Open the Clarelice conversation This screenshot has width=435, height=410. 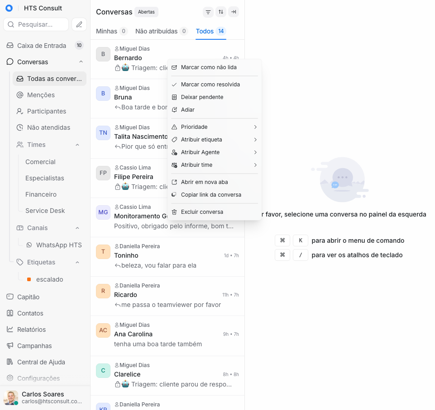(x=167, y=376)
